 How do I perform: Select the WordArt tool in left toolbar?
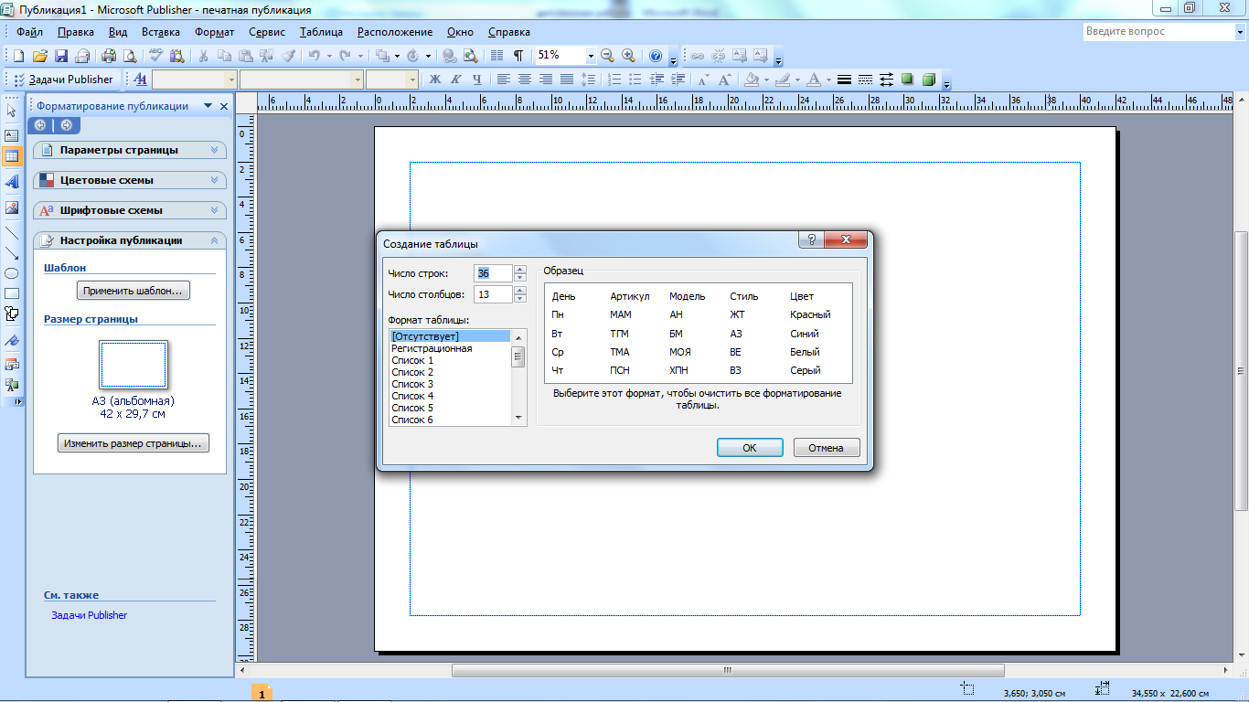[x=12, y=182]
